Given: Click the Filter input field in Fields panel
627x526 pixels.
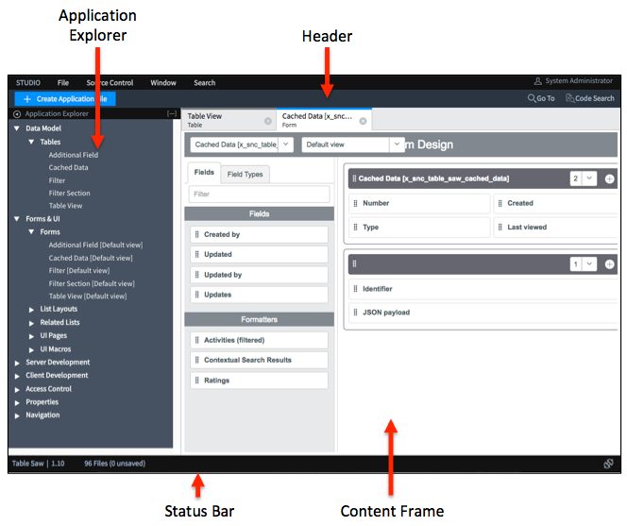Looking at the screenshot, I should pyautogui.click(x=260, y=194).
